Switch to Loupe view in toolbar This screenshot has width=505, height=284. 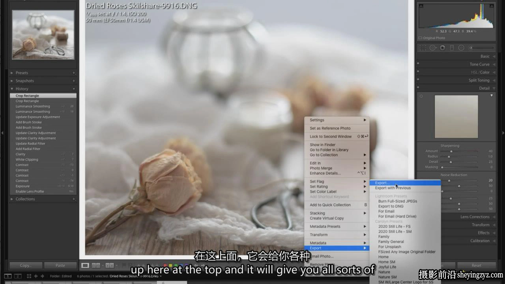point(85,265)
